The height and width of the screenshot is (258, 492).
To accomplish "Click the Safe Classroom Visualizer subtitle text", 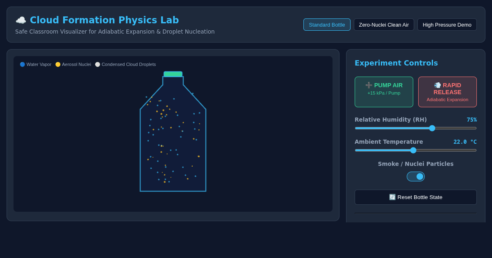I will click(115, 32).
